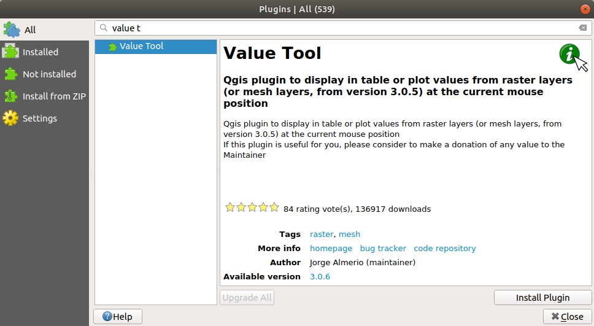Screen dimensions: 594x326
Task: Follow the bug tracker link
Action: pos(383,249)
